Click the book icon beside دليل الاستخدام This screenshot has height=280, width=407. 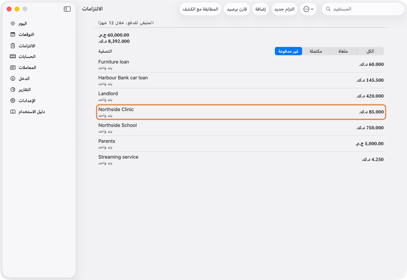[13, 112]
